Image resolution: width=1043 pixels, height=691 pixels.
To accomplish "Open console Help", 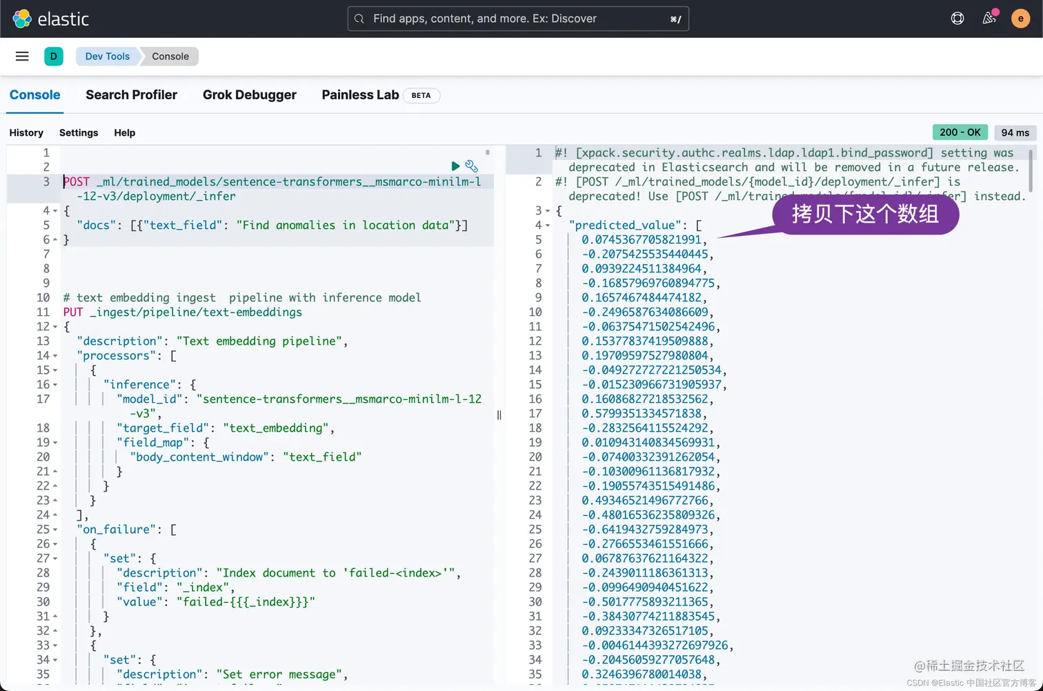I will 125,132.
